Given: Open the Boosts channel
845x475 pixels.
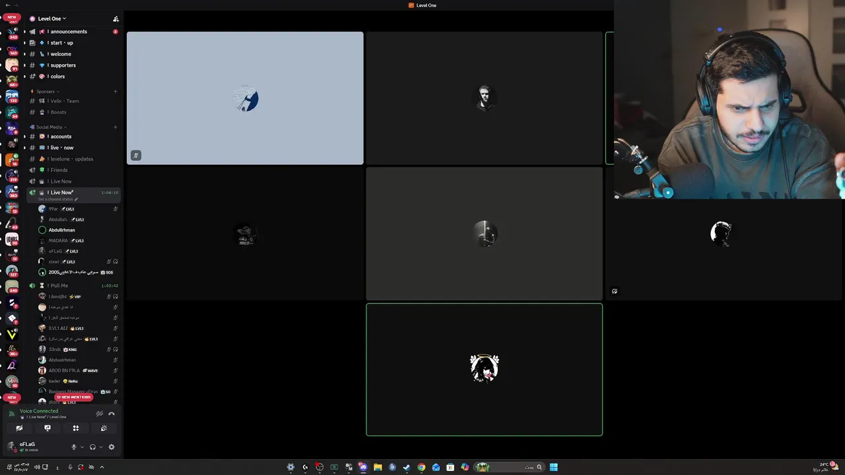Looking at the screenshot, I should [73, 112].
